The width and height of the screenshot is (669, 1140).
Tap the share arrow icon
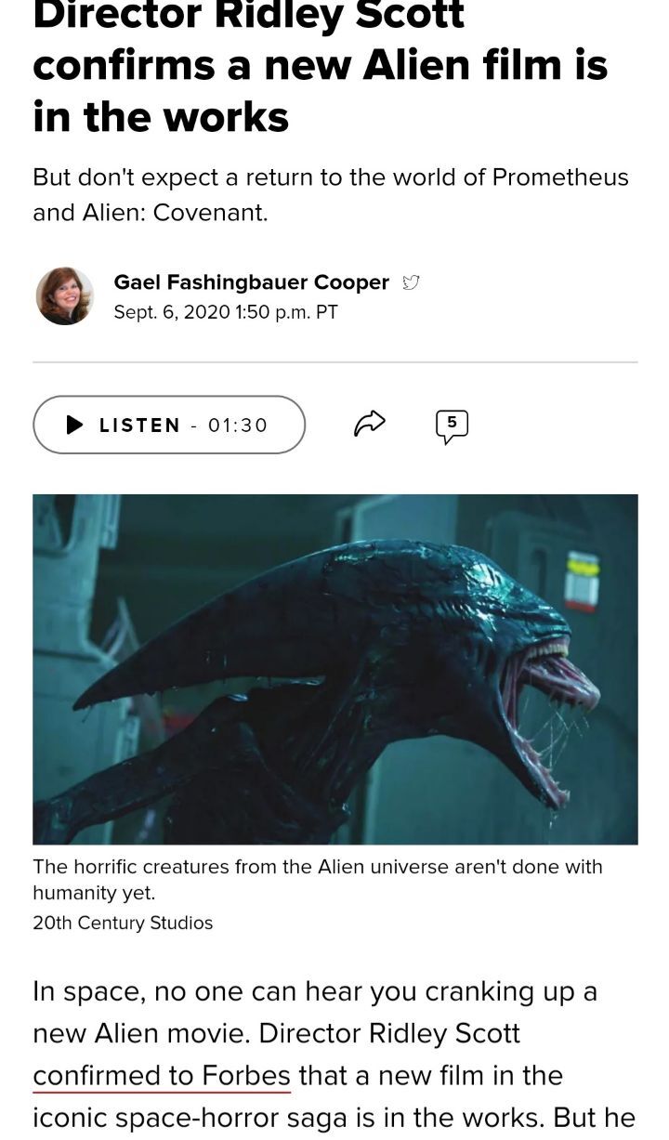(x=370, y=424)
